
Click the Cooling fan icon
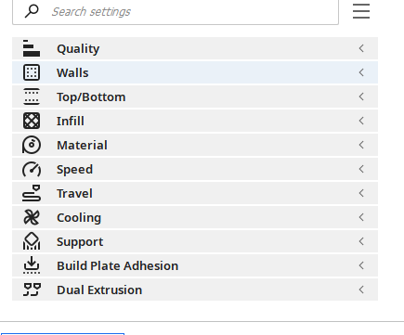click(32, 217)
